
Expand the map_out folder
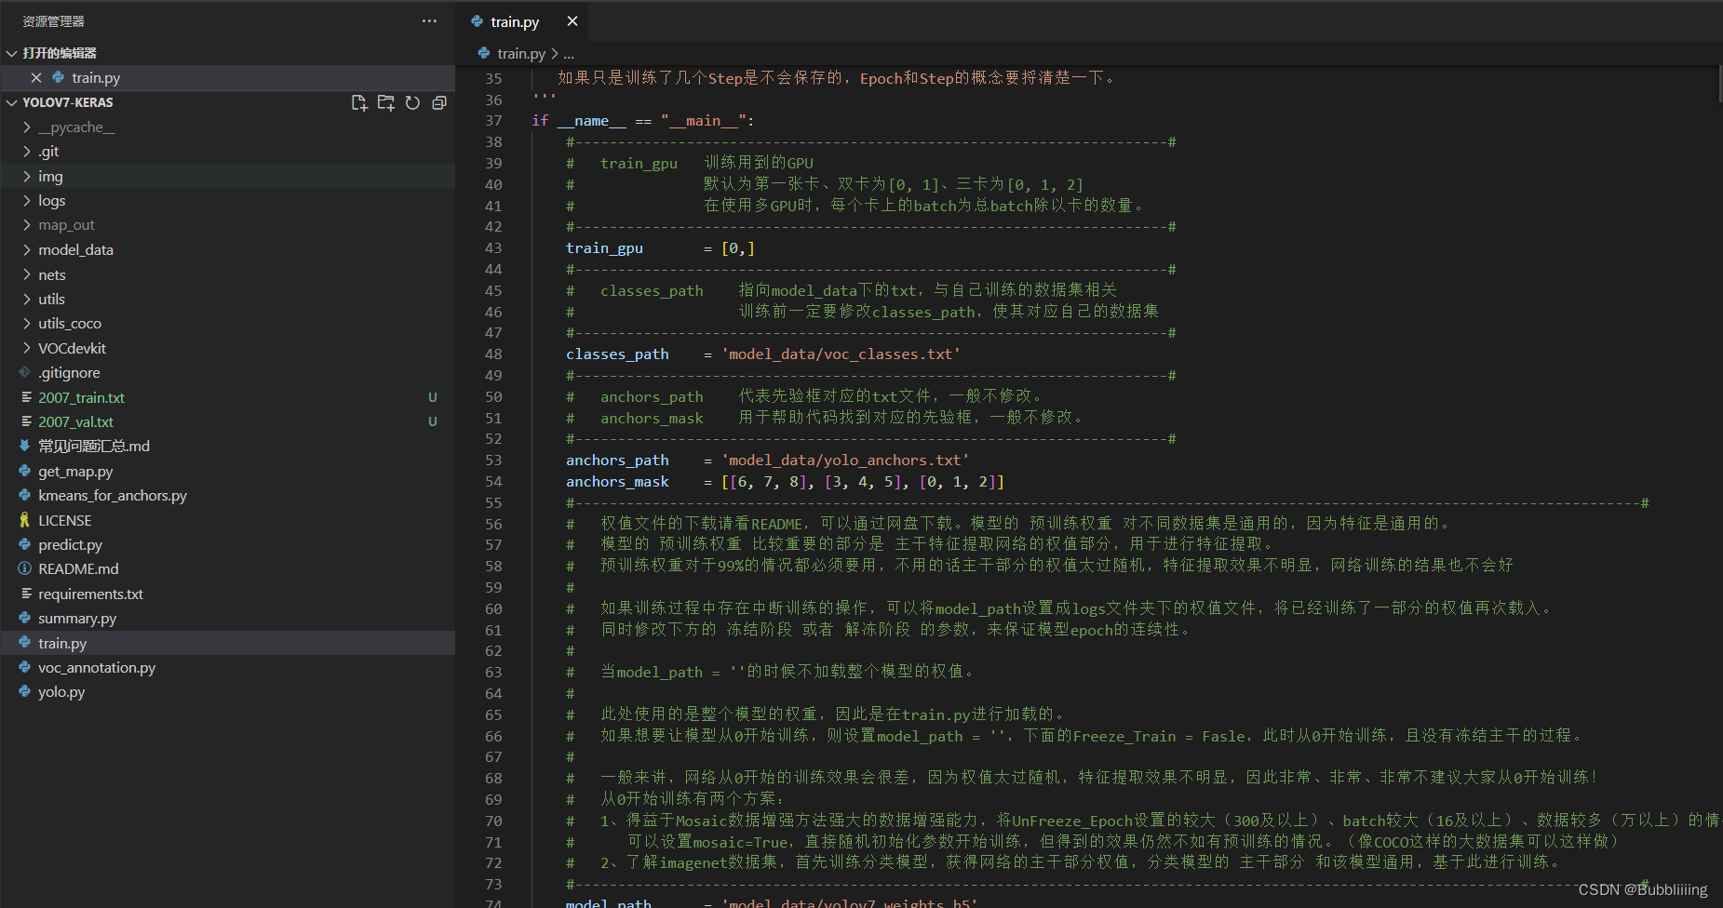[x=27, y=225]
